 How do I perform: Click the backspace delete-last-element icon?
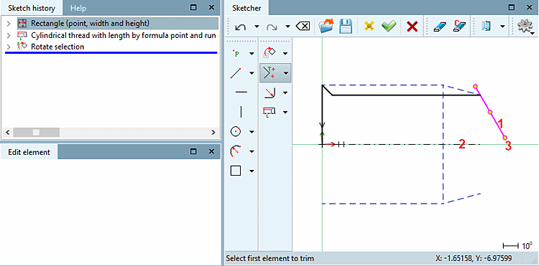coord(303,27)
